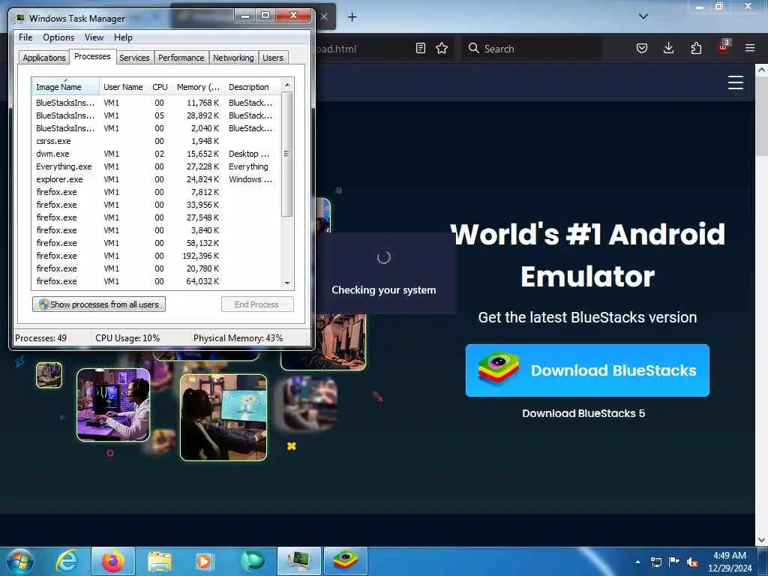Open Task Manager File menu
Image resolution: width=768 pixels, height=576 pixels.
[x=25, y=37]
